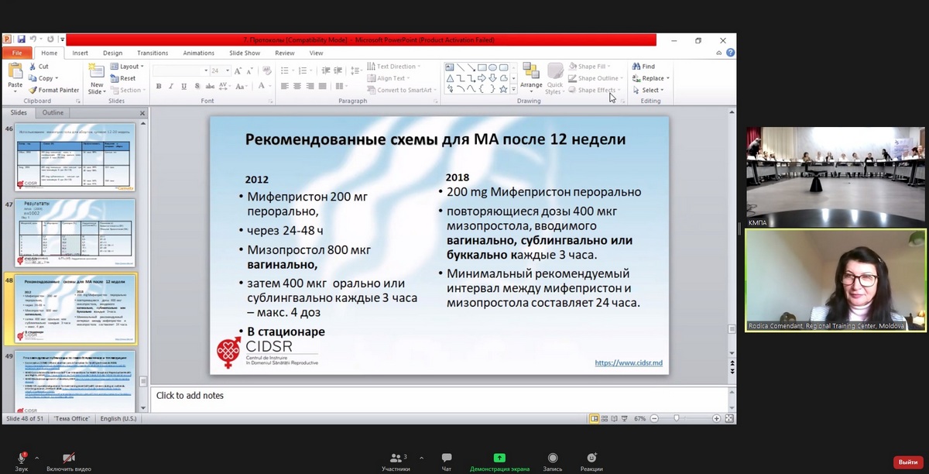Screen dimensions: 929x474
Task: Select the star shape in the shapes gallery
Action: [503, 89]
